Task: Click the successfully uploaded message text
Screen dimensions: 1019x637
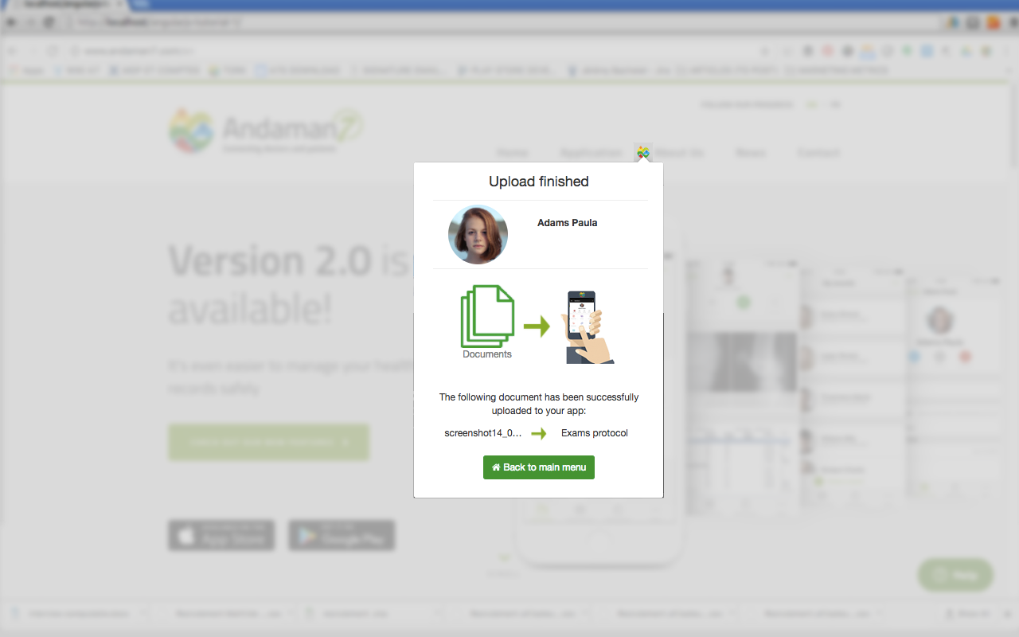Action: coord(539,404)
